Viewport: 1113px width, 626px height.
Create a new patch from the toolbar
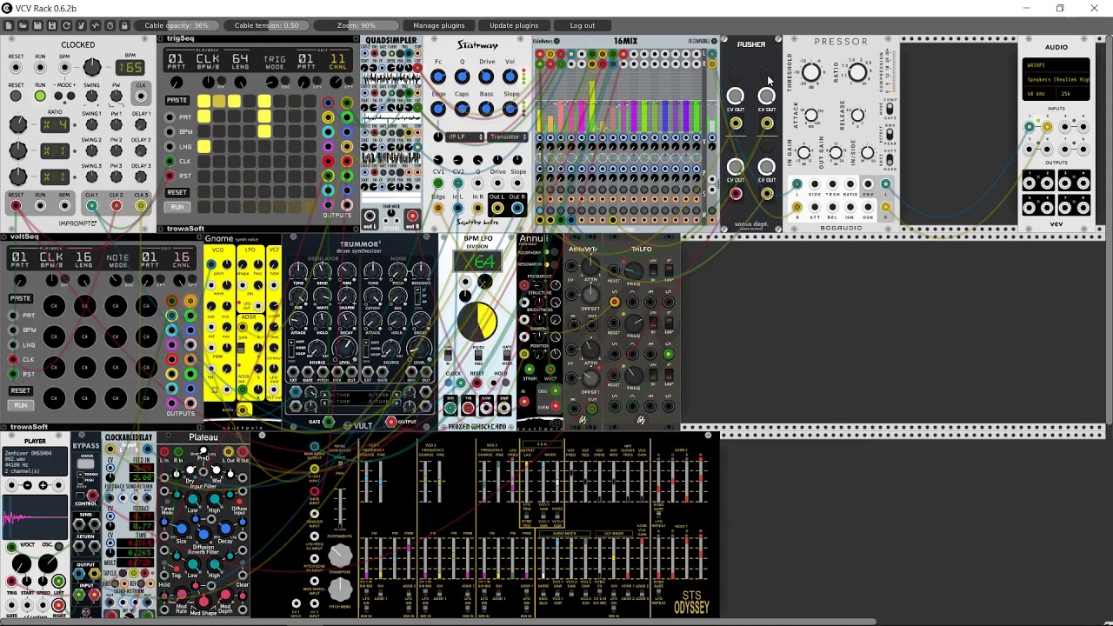[10, 25]
